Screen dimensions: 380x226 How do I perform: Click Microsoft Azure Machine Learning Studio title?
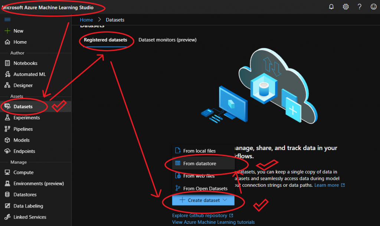coord(47,7)
